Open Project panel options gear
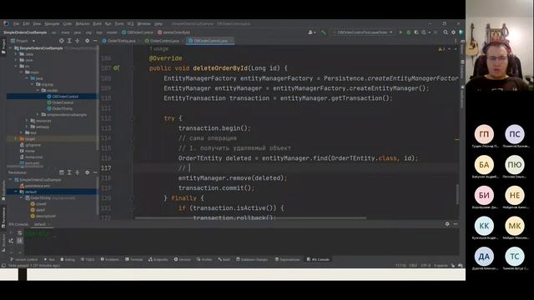 point(87,41)
